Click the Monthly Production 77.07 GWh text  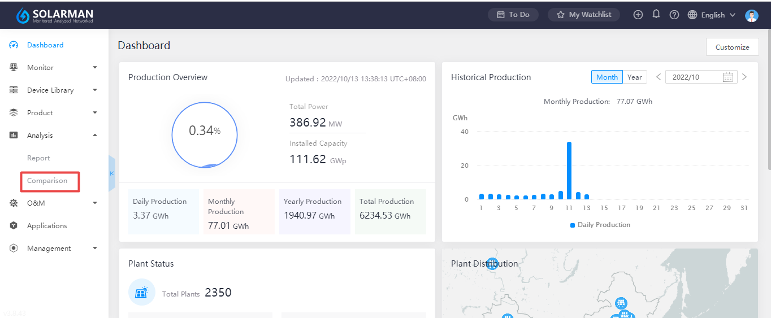pos(598,102)
